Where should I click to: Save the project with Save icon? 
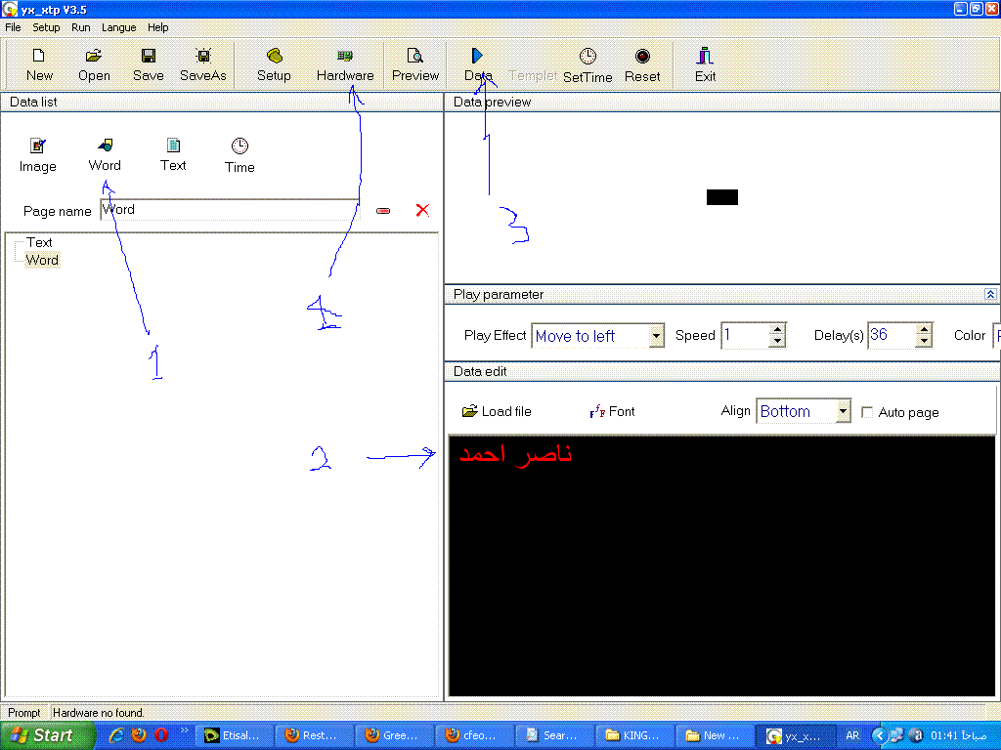click(149, 64)
